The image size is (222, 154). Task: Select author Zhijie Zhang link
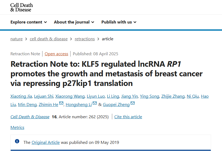tap(173, 96)
